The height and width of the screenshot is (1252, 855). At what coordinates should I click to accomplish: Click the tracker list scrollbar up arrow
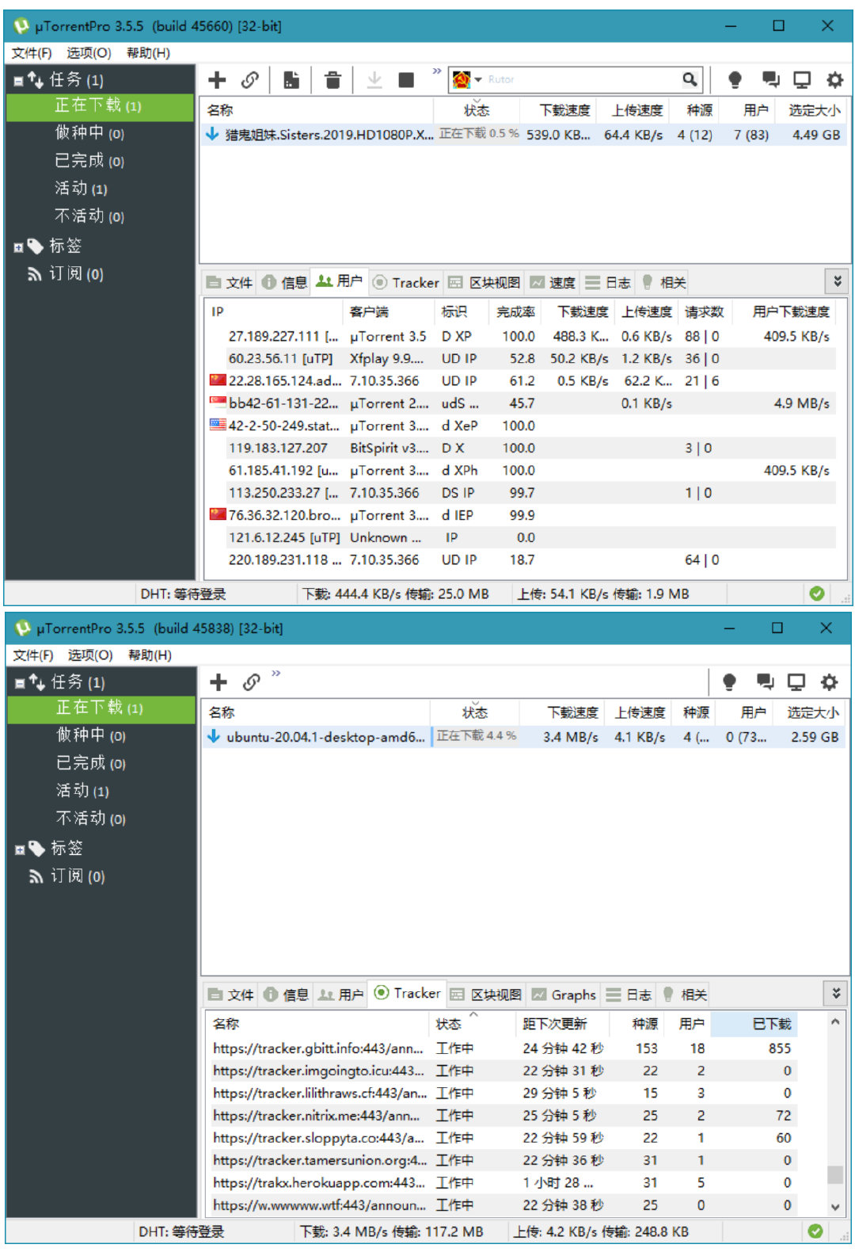pos(834,1022)
